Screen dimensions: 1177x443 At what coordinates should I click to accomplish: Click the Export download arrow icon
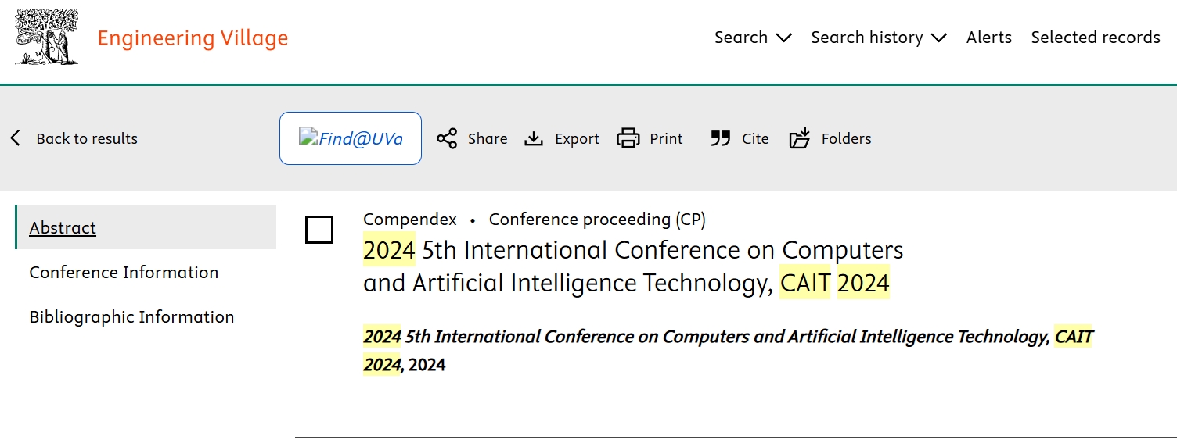coord(534,139)
